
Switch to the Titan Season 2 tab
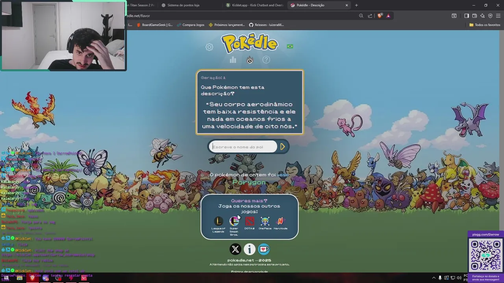(x=141, y=5)
